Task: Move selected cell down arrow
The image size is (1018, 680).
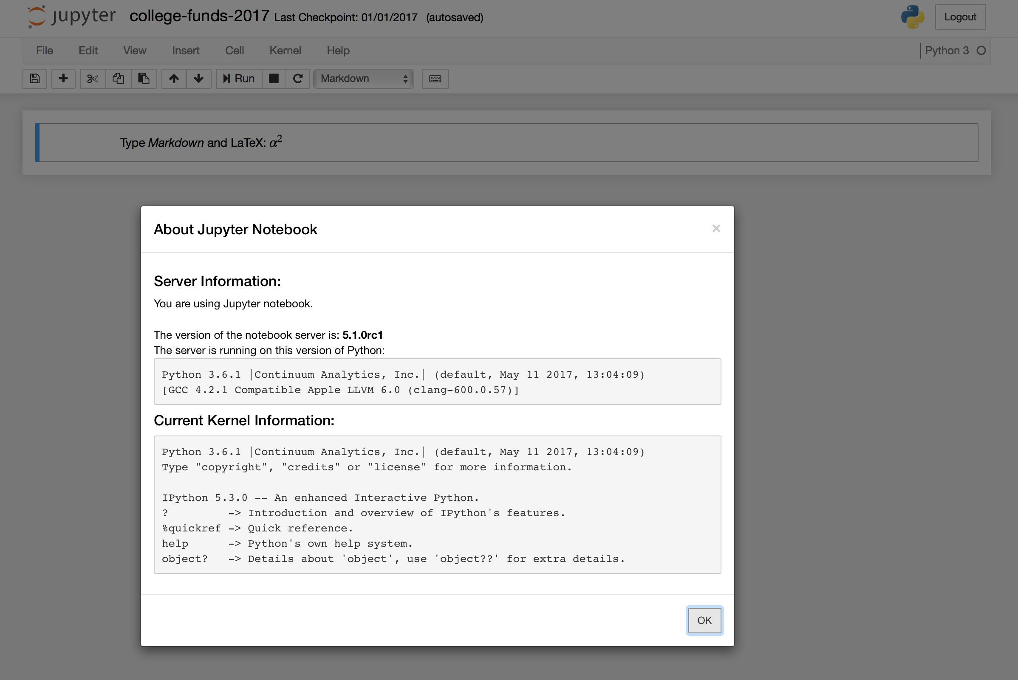Action: click(199, 79)
